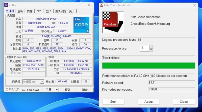Click the bus speed value 99.76 MHz
Image resolution: width=202 pixels, height=112 pixels.
(34, 69)
